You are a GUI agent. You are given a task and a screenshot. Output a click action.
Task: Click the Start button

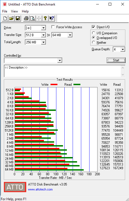coord(116,60)
